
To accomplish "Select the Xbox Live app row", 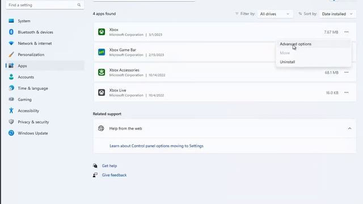I will pyautogui.click(x=225, y=92).
